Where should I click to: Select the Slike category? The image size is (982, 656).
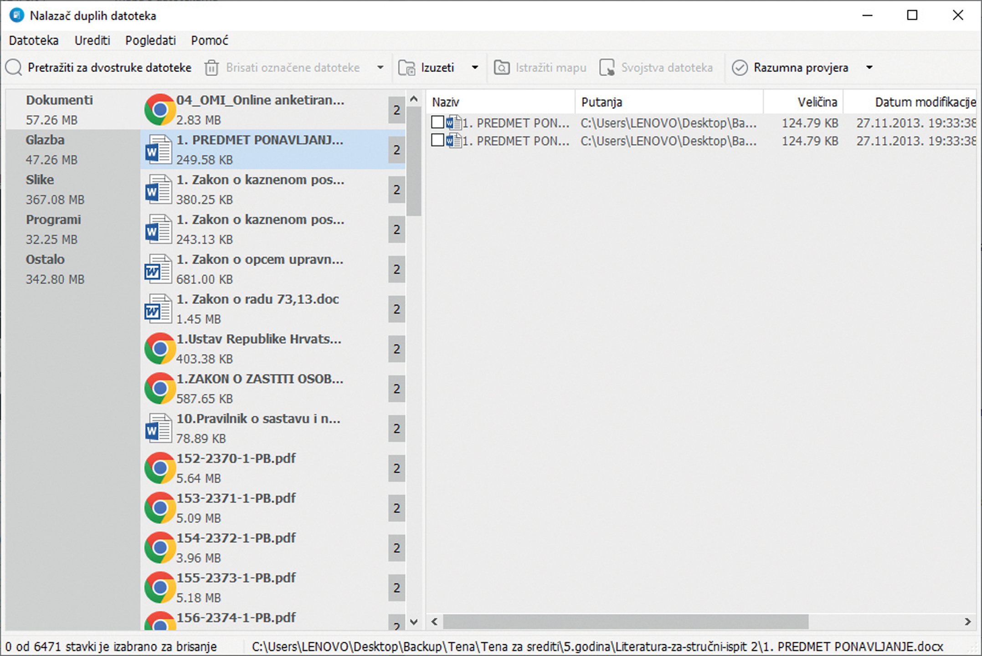tap(40, 180)
